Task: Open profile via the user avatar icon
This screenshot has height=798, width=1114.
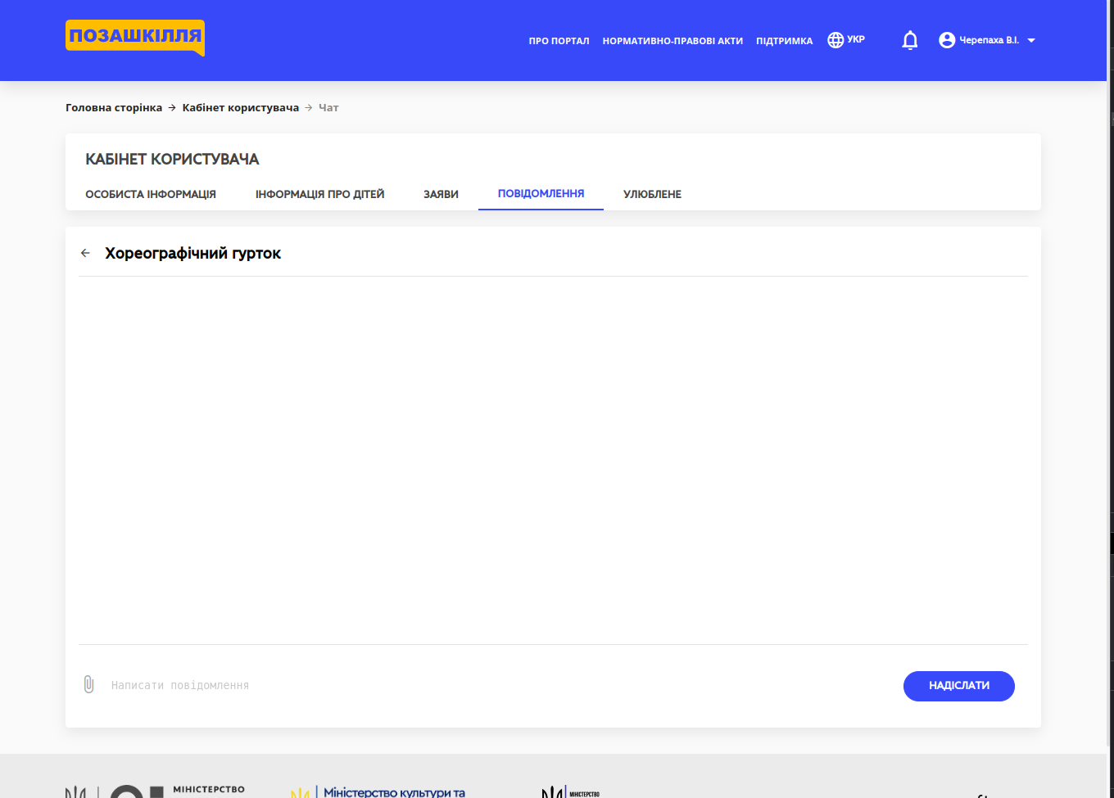Action: [x=947, y=39]
